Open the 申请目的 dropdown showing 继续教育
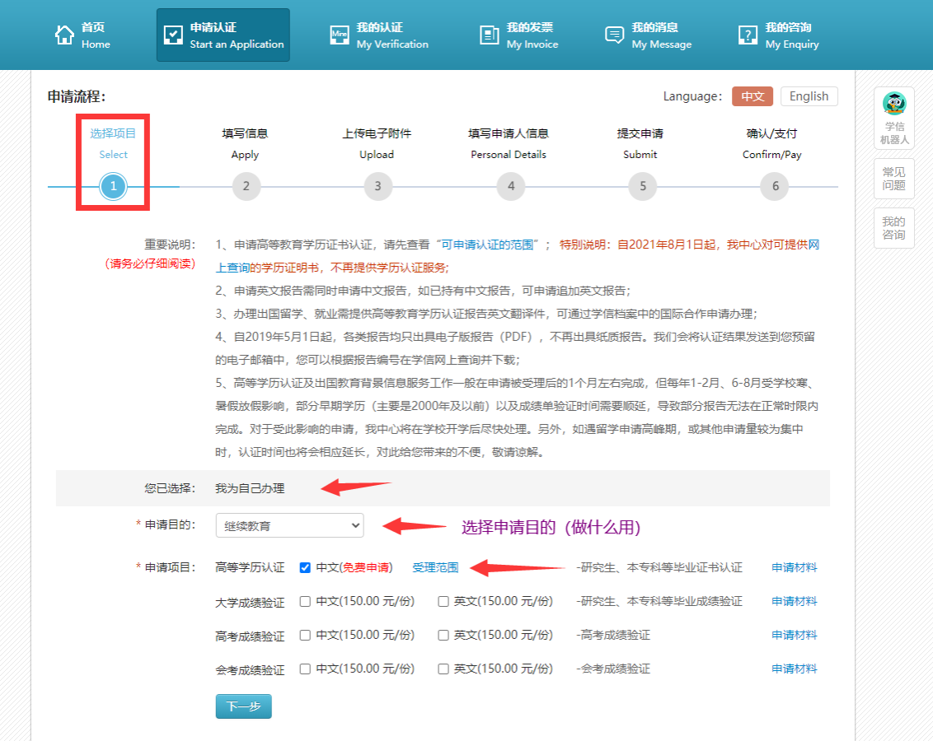Image resolution: width=933 pixels, height=741 pixels. (289, 525)
